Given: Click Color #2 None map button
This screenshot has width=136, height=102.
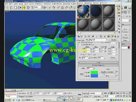Looking at the screenshot, I should click(107, 76).
